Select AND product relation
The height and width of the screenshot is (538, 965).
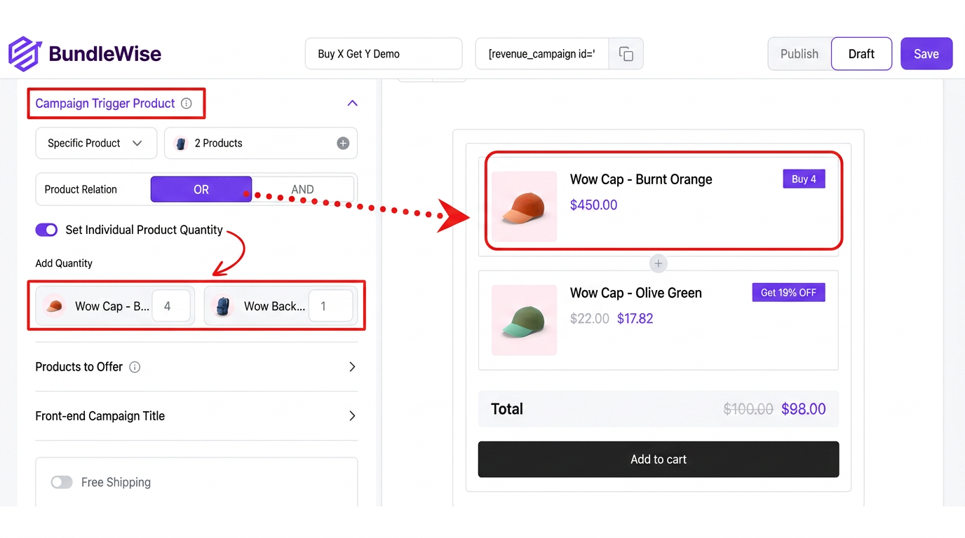[303, 189]
